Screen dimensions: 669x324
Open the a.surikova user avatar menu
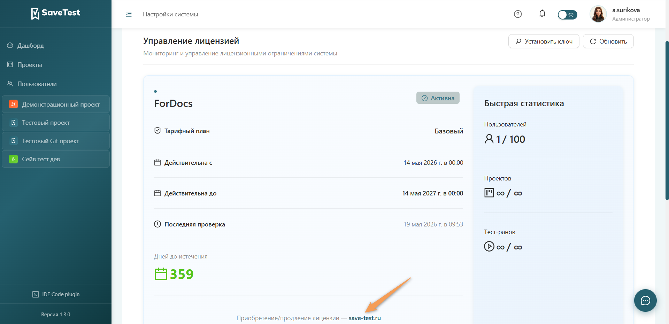[598, 14]
